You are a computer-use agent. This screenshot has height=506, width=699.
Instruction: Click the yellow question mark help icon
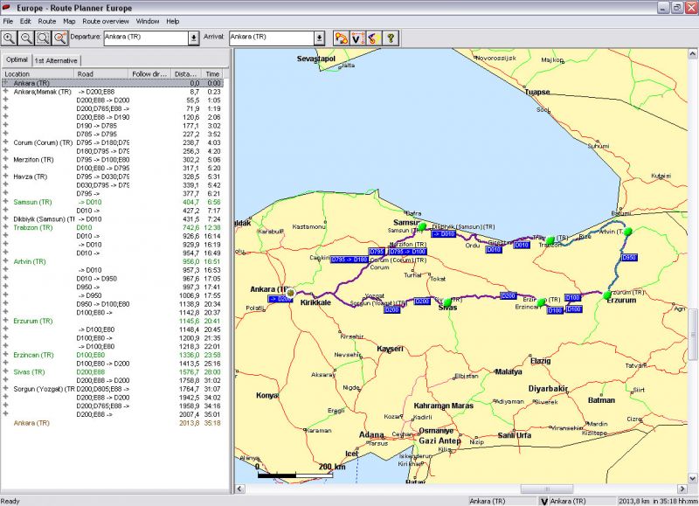[x=391, y=38]
